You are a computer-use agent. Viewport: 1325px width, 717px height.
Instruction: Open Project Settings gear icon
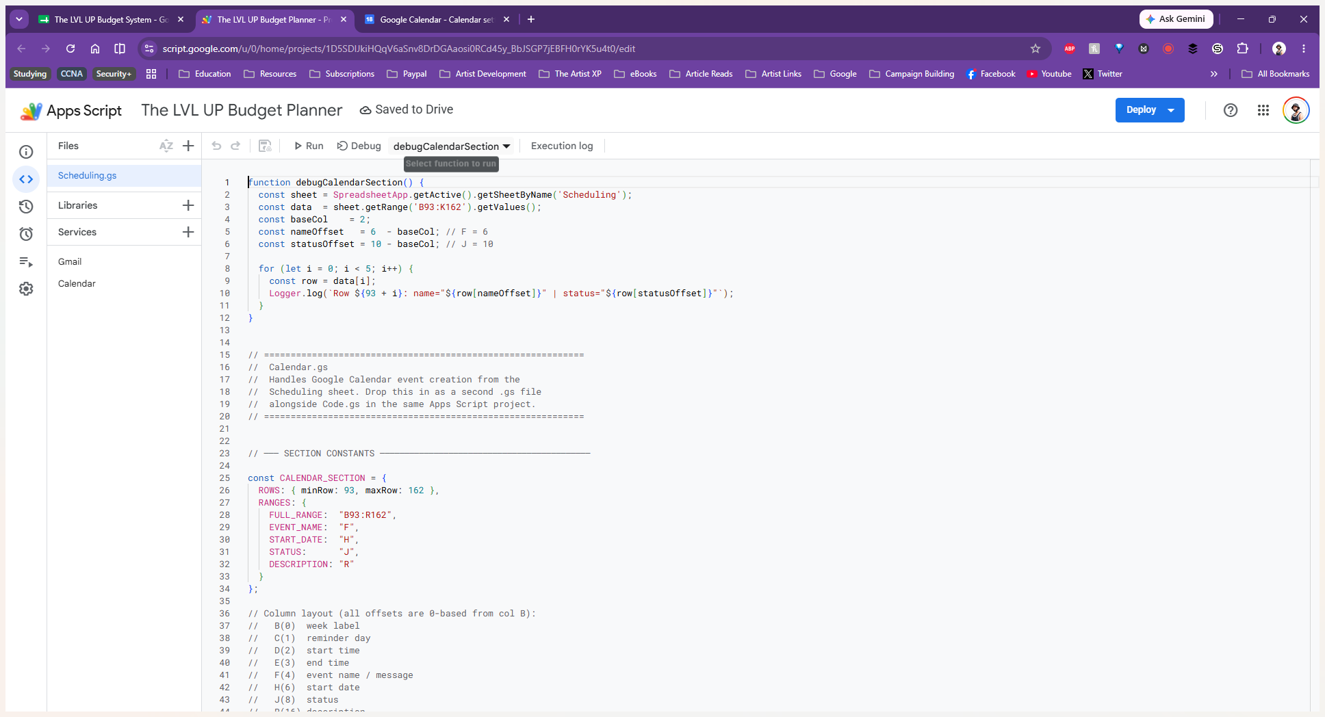pyautogui.click(x=26, y=289)
